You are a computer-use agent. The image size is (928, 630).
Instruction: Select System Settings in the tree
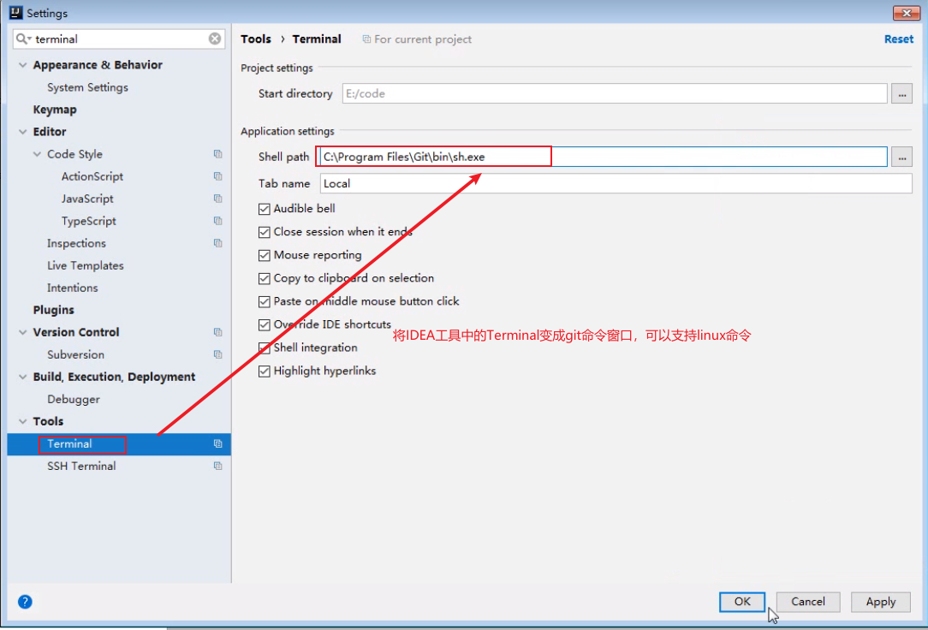tap(87, 87)
